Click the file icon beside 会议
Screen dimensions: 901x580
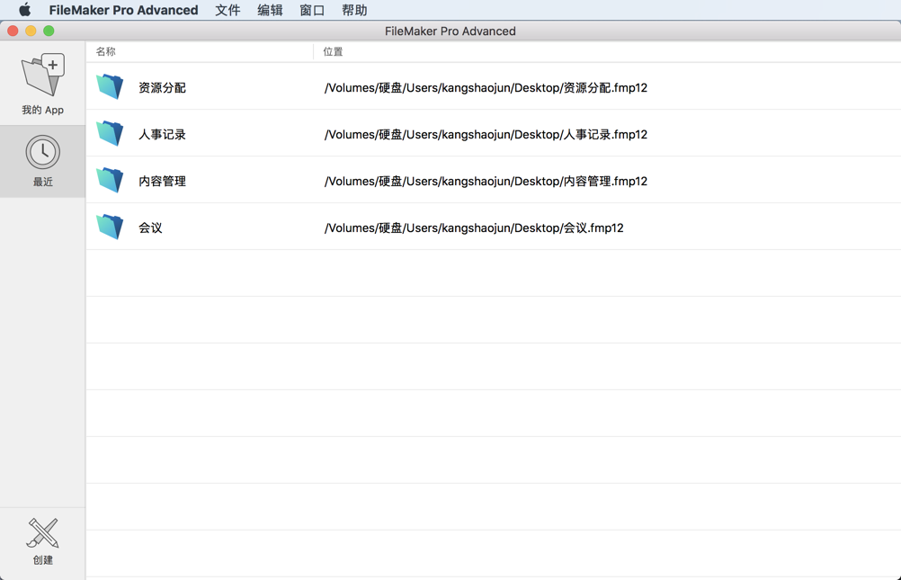110,228
